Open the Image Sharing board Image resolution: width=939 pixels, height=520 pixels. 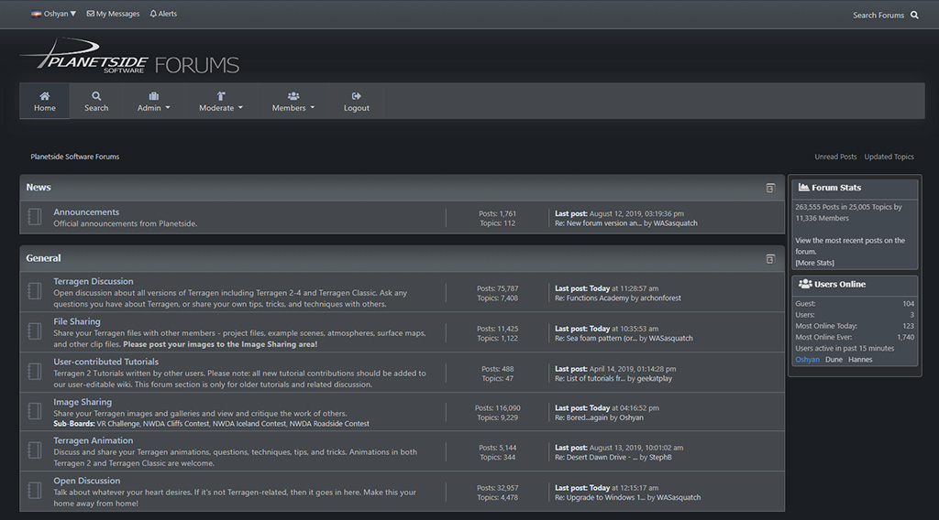click(x=83, y=402)
